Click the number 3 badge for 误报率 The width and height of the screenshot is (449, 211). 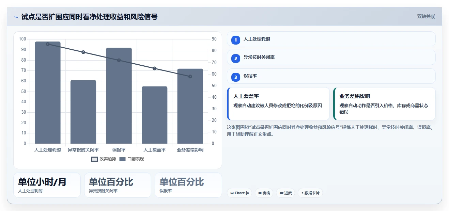coord(235,77)
